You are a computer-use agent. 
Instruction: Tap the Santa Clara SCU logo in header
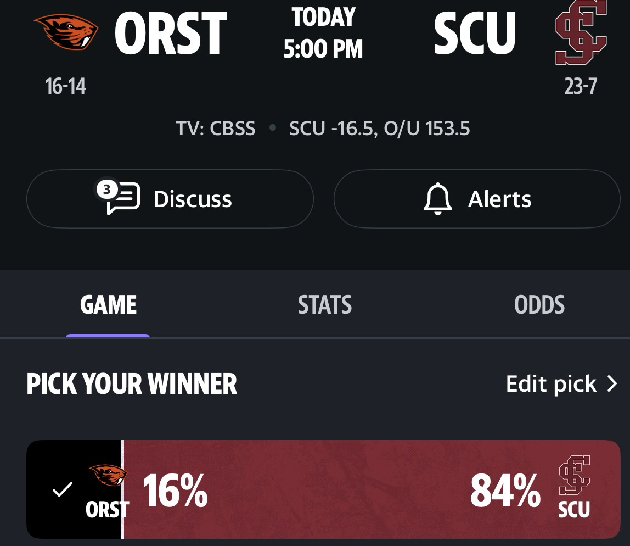581,32
